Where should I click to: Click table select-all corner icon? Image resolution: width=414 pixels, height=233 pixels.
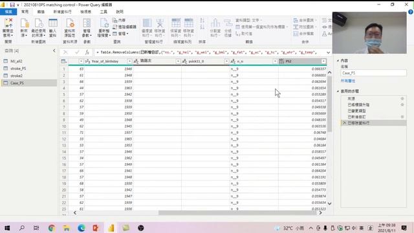[x=63, y=61]
